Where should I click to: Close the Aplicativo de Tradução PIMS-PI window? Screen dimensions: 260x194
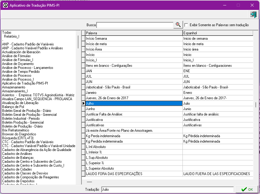(x=252, y=5)
